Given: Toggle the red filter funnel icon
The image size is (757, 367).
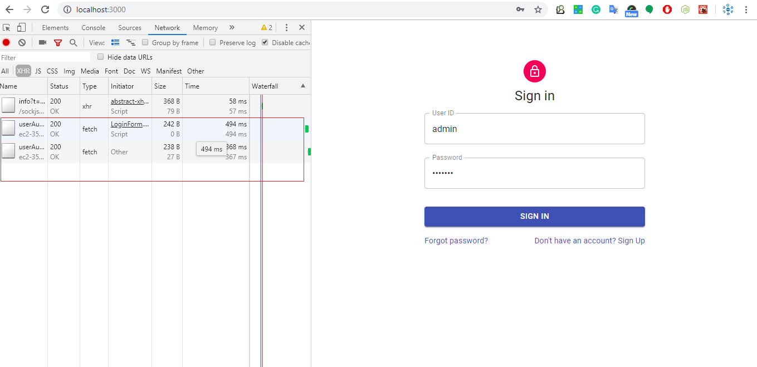Looking at the screenshot, I should coord(57,42).
